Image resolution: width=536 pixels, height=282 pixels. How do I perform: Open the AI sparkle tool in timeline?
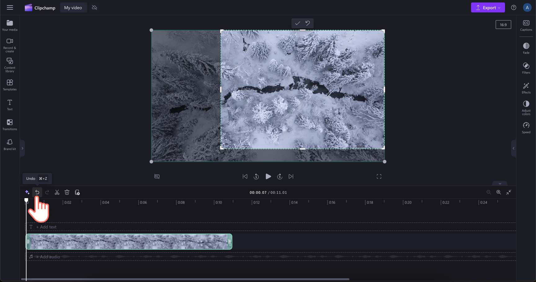[27, 192]
